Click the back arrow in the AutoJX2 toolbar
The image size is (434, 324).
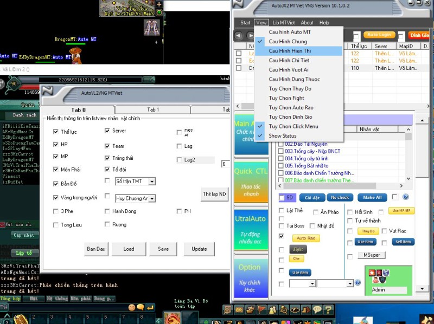[239, 36]
